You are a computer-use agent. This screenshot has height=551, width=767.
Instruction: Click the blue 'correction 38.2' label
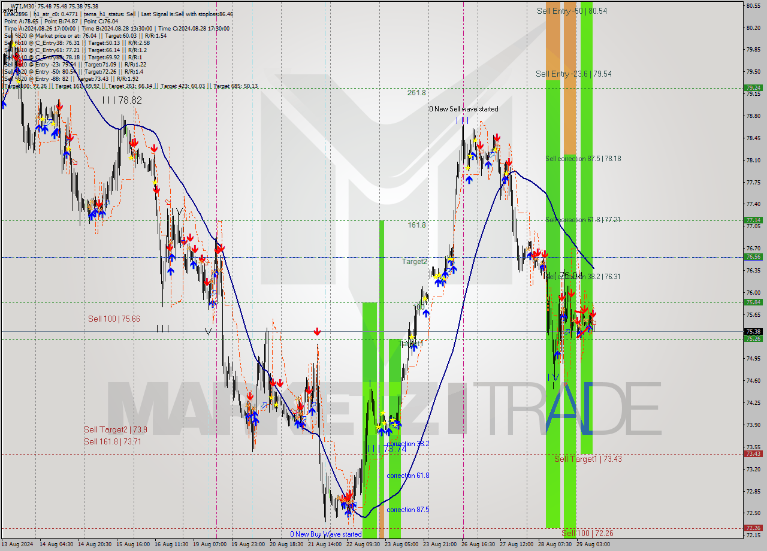pyautogui.click(x=408, y=444)
